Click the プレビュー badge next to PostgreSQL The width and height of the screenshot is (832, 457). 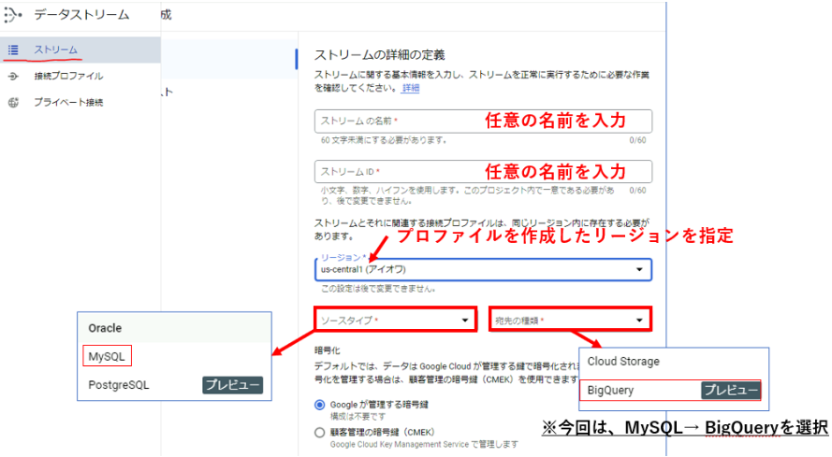click(232, 385)
